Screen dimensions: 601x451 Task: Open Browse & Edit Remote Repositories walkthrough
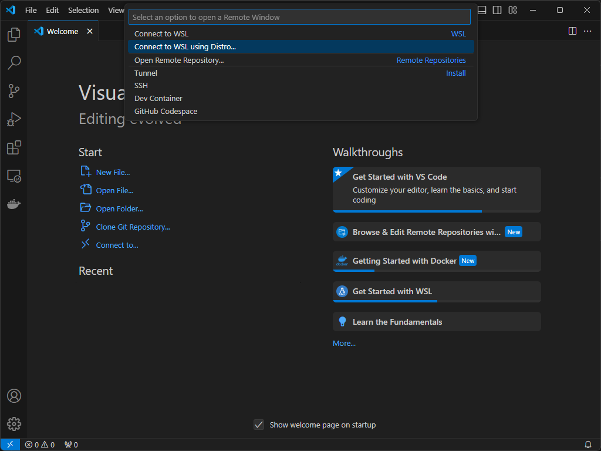(437, 231)
